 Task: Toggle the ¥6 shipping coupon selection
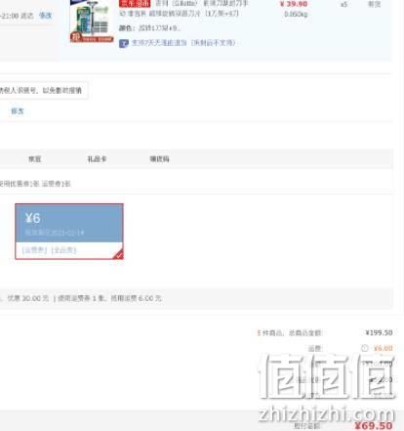(69, 232)
